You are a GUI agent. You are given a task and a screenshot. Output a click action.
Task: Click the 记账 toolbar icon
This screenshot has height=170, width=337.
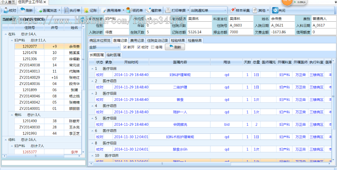pos(86,10)
